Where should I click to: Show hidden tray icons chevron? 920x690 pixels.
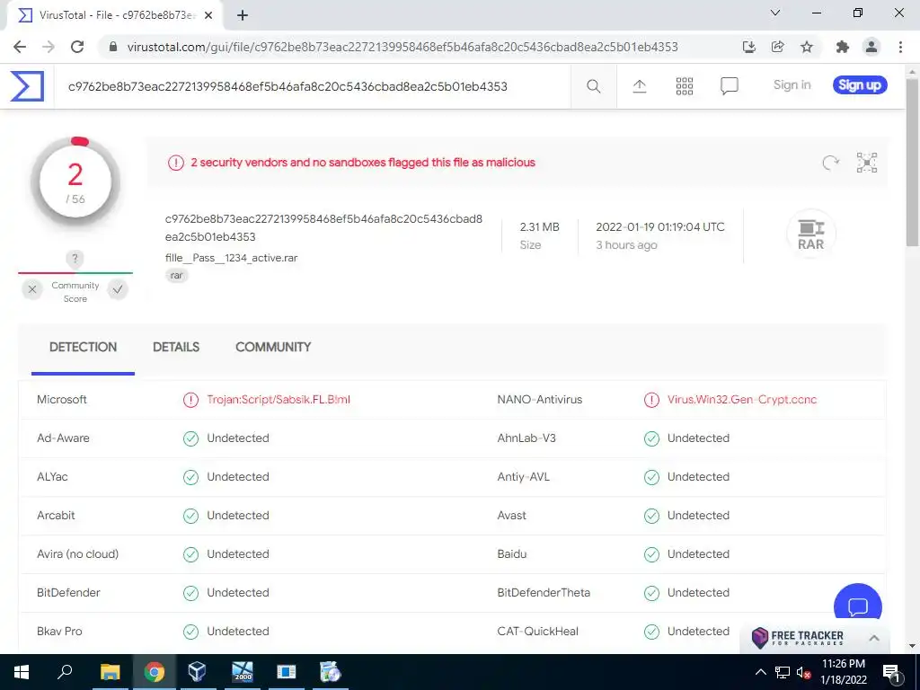(x=760, y=672)
